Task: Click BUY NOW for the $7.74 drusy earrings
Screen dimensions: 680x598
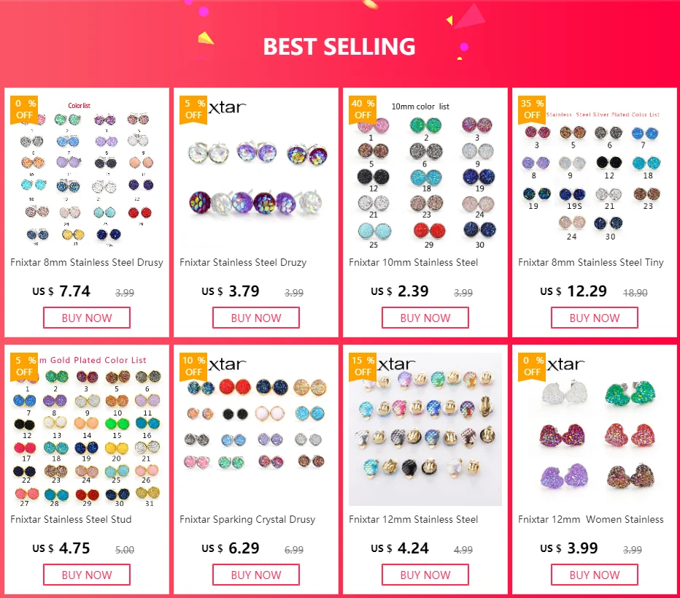Action: (x=87, y=318)
